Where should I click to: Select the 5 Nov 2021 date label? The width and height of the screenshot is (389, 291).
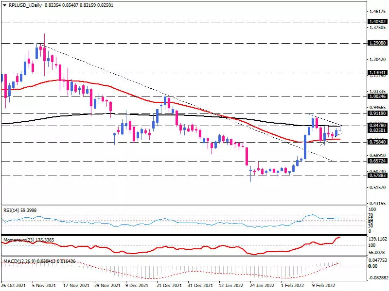point(44,286)
